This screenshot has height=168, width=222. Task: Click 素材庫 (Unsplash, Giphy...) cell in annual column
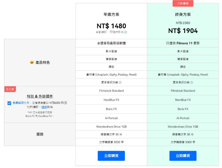click(112, 75)
